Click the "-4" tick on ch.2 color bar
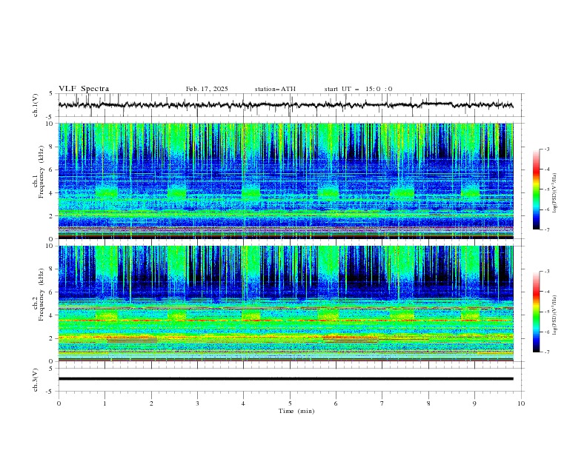The image size is (587, 453). coord(546,292)
